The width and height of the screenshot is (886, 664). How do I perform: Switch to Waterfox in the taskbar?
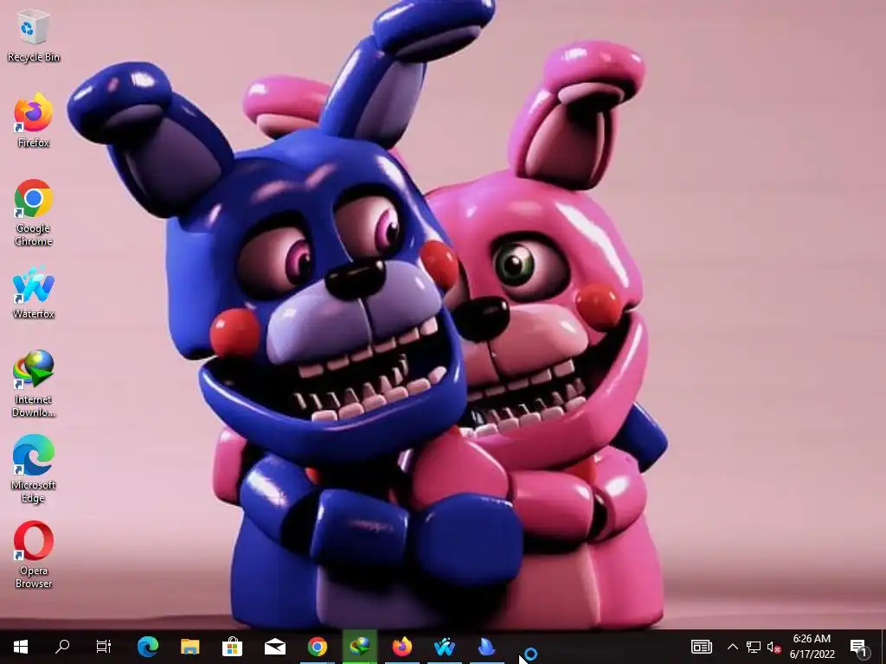pos(444,647)
